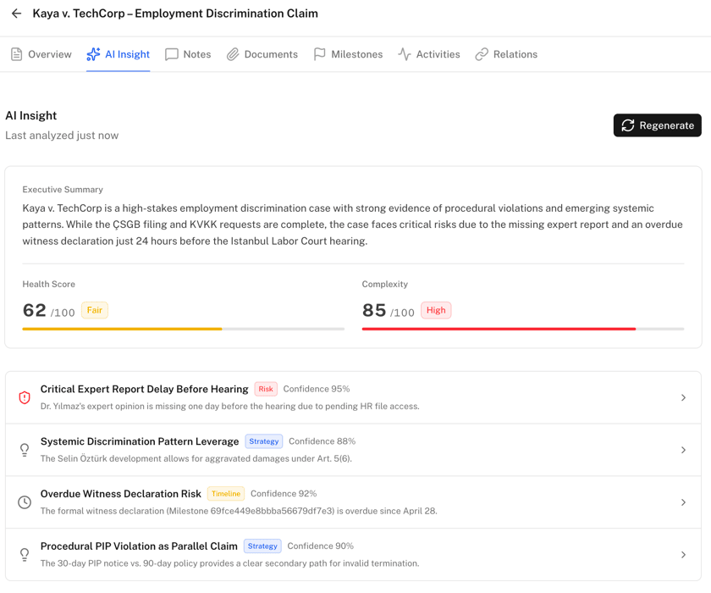Click the Overview document icon

(16, 54)
